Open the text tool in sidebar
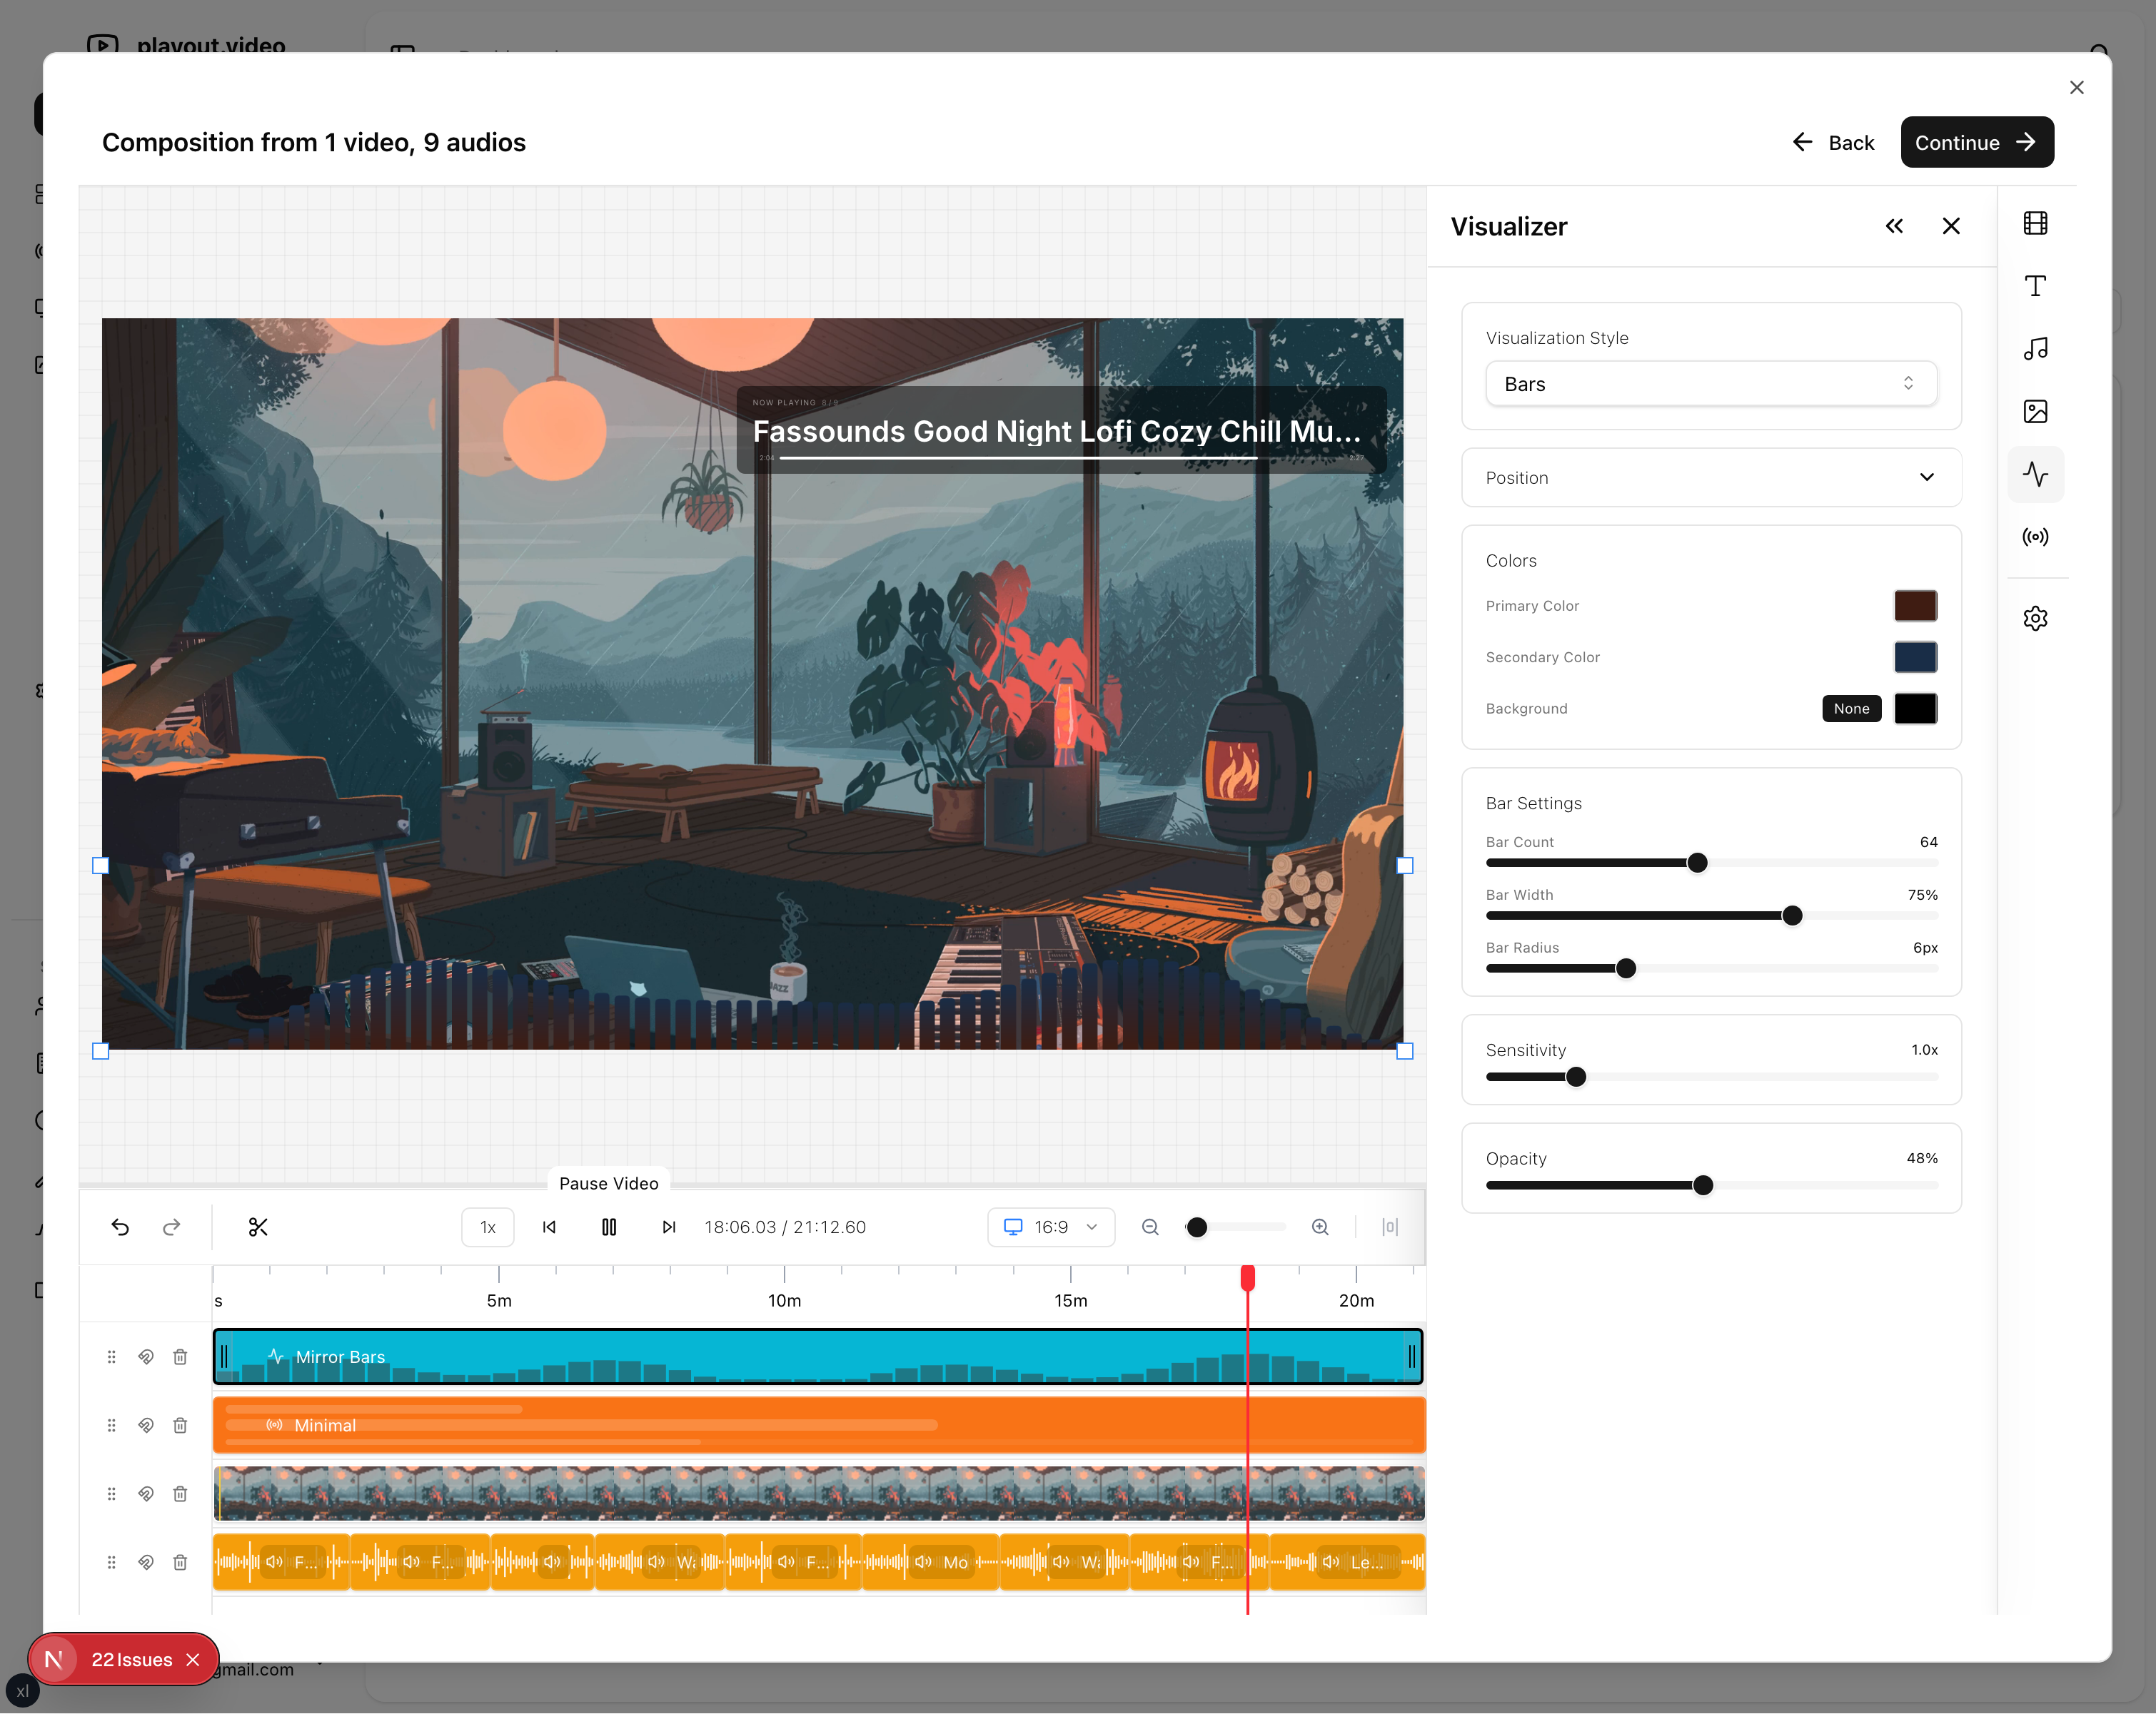 pyautogui.click(x=2035, y=286)
